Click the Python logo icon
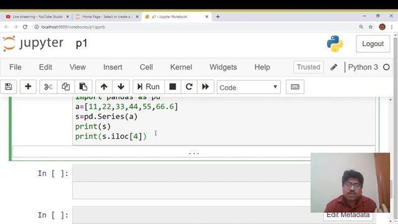 coord(335,44)
